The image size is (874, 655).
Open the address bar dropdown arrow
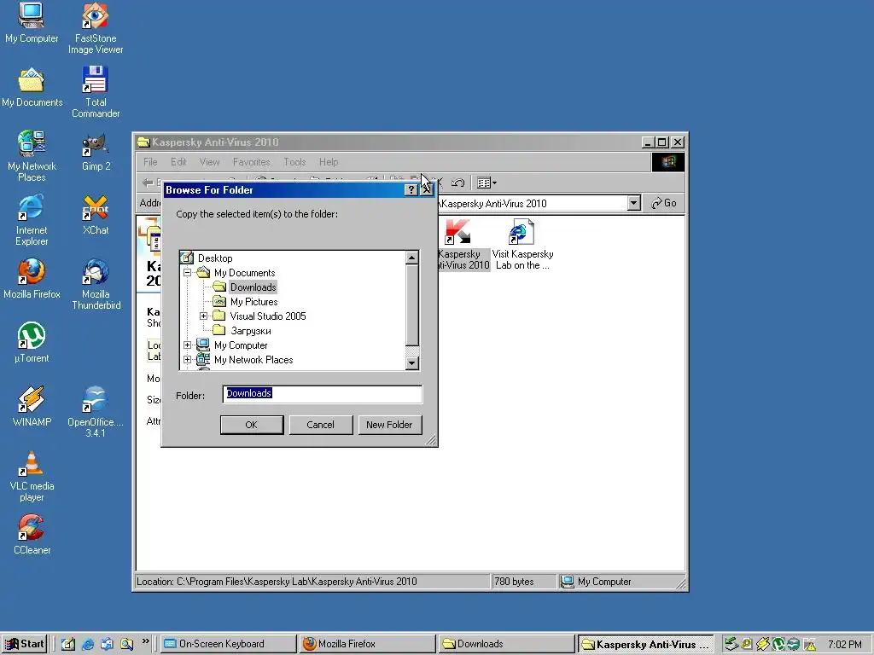(634, 203)
